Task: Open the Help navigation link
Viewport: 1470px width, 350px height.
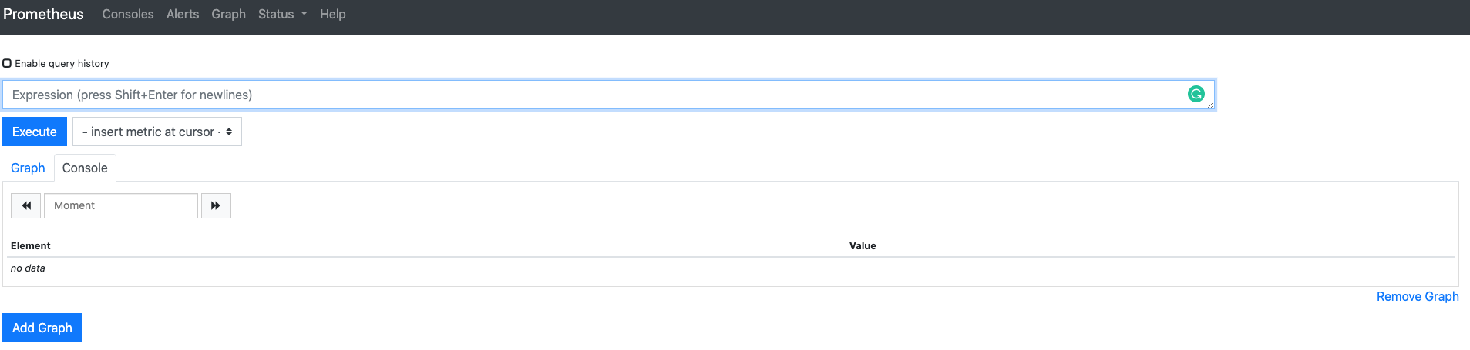Action: tap(333, 14)
